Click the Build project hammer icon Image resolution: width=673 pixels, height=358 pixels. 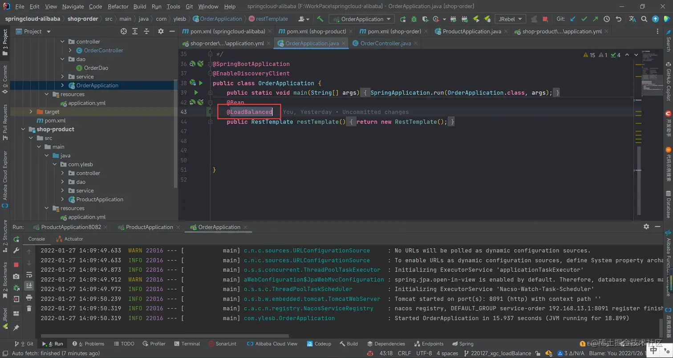pyautogui.click(x=320, y=19)
